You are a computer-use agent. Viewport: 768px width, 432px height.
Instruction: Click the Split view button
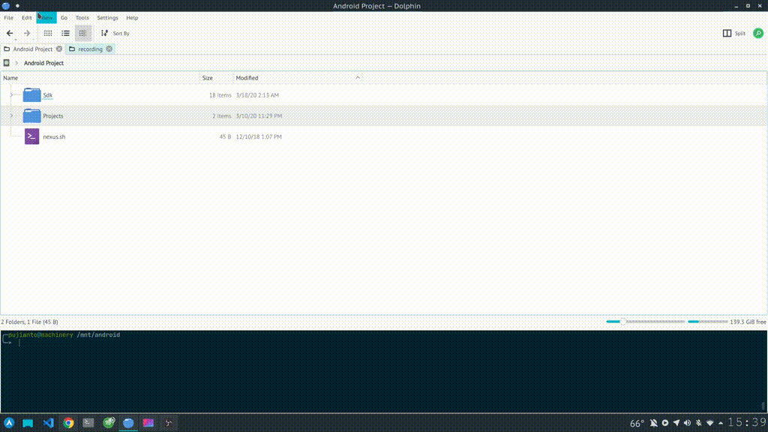coord(733,33)
